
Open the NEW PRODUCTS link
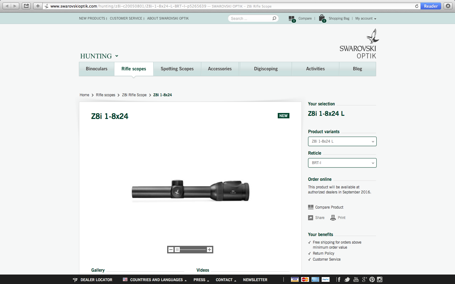pos(92,18)
